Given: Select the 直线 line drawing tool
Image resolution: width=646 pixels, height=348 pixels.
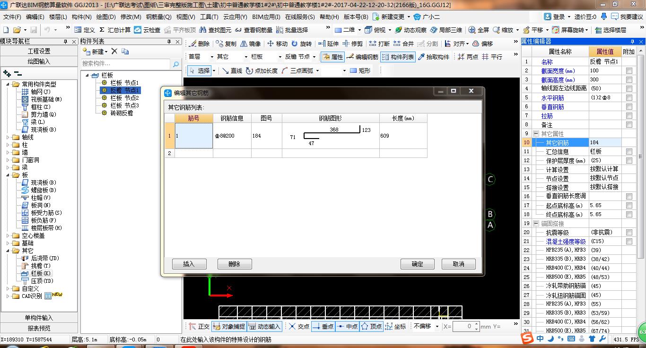Looking at the screenshot, I should click(x=231, y=70).
